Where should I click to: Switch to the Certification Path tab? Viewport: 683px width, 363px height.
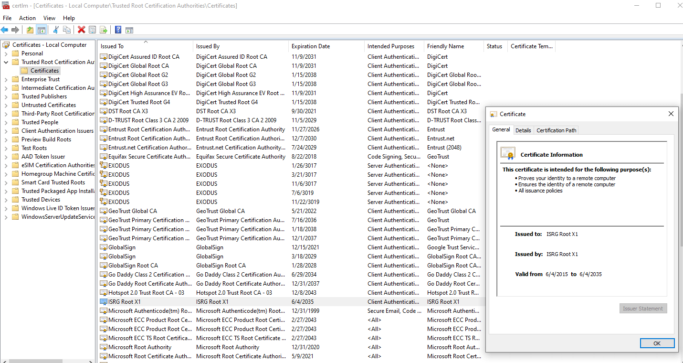coord(557,130)
